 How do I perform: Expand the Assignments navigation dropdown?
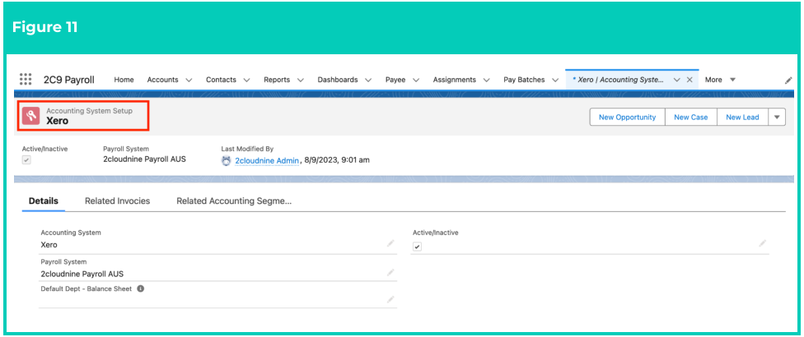pos(487,80)
